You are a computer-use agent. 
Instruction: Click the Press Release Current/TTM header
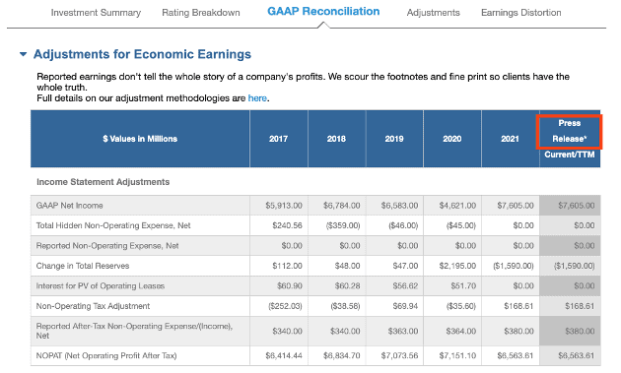[x=570, y=139]
